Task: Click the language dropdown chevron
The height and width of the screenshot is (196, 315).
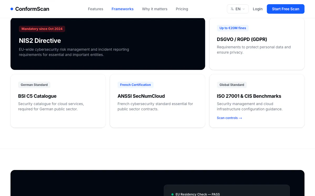Action: [x=244, y=9]
